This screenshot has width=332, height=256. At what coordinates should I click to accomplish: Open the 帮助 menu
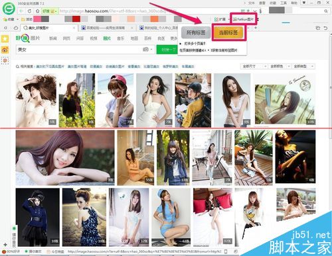tap(294, 3)
